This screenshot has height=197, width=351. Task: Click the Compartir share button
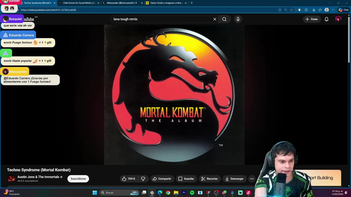tap(162, 179)
